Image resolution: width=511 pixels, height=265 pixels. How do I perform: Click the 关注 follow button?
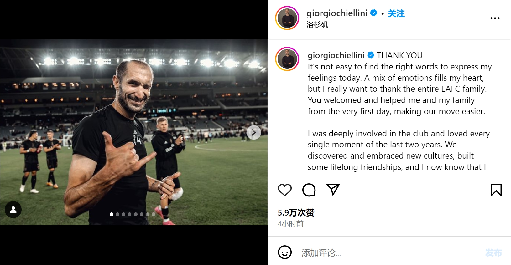pyautogui.click(x=396, y=13)
